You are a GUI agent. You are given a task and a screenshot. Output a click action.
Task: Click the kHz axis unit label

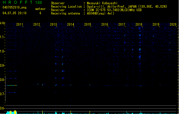[3, 23]
